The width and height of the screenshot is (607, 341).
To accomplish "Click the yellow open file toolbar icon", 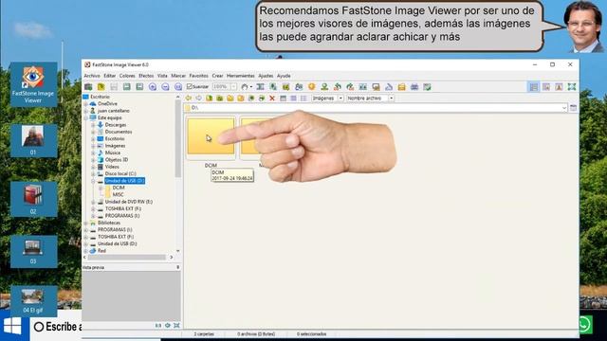I will [101, 87].
